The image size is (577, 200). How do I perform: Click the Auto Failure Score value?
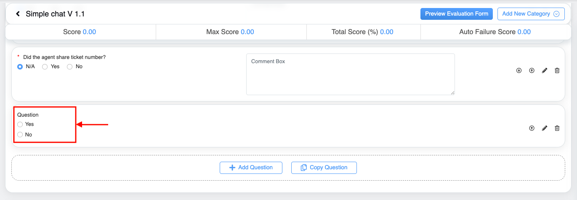point(524,32)
